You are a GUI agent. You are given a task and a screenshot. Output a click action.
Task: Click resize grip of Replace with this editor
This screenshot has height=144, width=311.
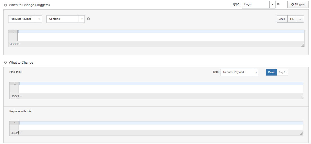click(301, 134)
